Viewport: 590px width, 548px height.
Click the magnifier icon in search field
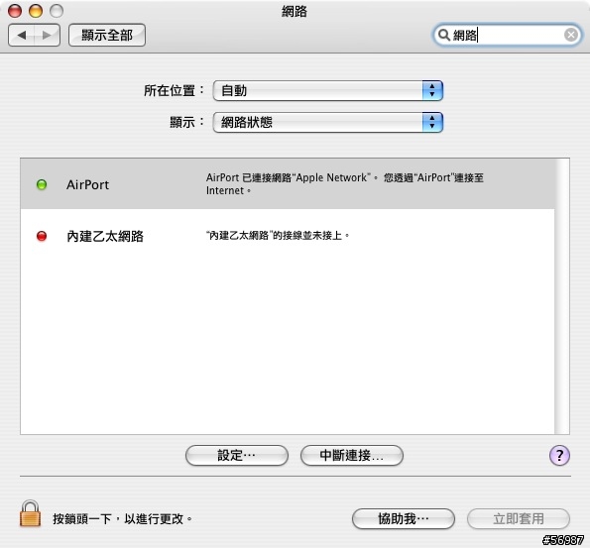444,35
